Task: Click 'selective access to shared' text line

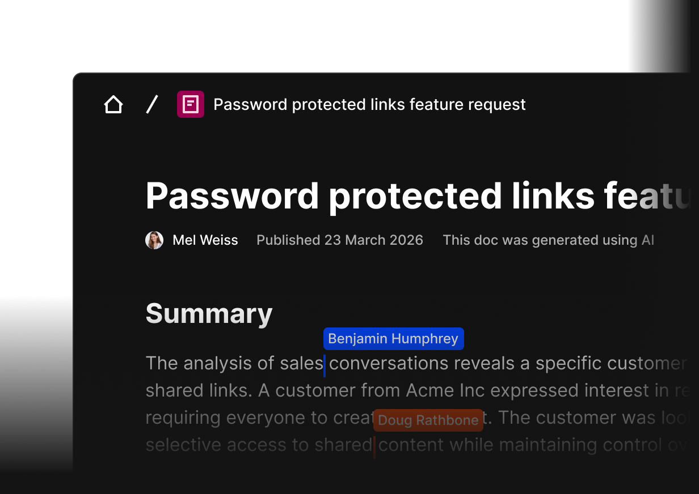Action: [x=259, y=445]
